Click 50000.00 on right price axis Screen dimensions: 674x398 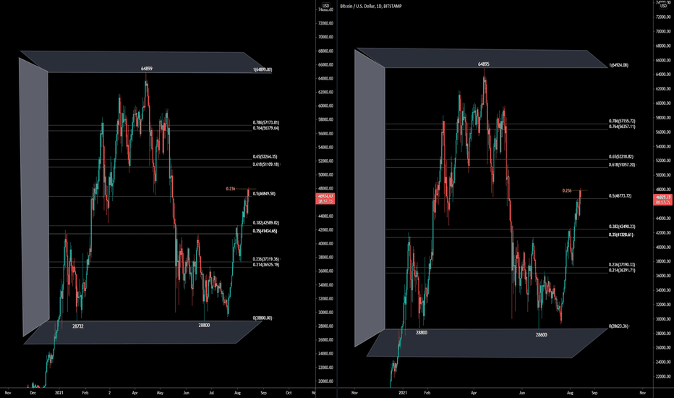(x=663, y=175)
